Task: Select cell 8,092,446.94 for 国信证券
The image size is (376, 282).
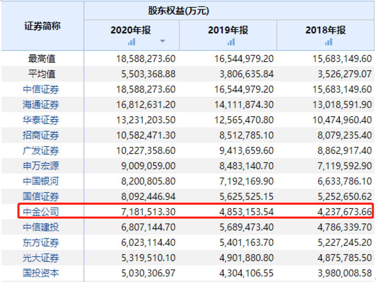Action: pos(148,197)
